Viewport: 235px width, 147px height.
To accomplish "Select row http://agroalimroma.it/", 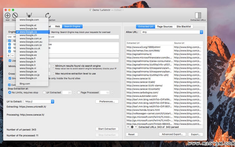I will point(164,54).
